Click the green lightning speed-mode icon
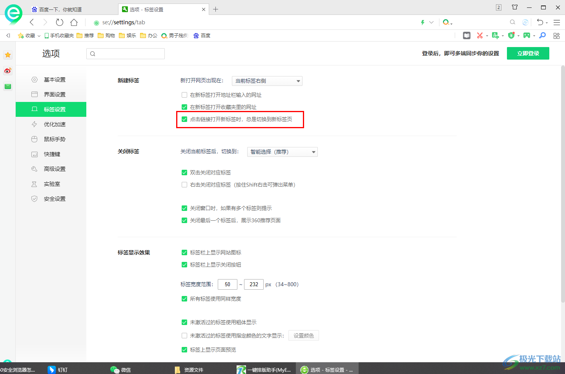 (423, 22)
